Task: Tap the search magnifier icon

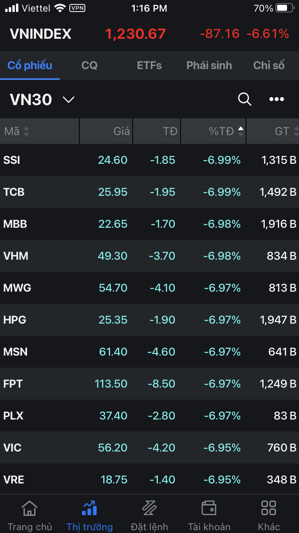Action: pyautogui.click(x=244, y=99)
